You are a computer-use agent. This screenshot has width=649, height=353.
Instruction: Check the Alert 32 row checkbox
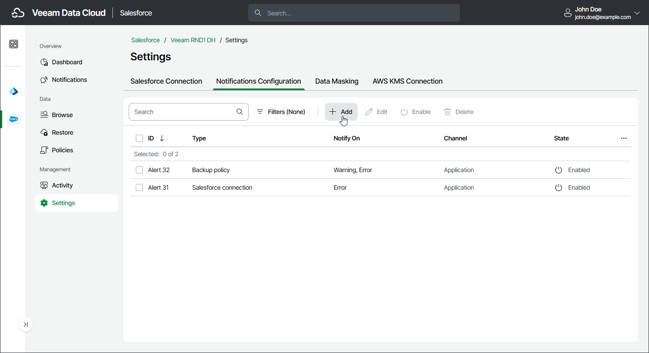(139, 170)
